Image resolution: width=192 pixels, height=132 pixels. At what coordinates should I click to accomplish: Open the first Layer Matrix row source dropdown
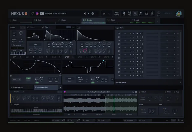pos(126,33)
